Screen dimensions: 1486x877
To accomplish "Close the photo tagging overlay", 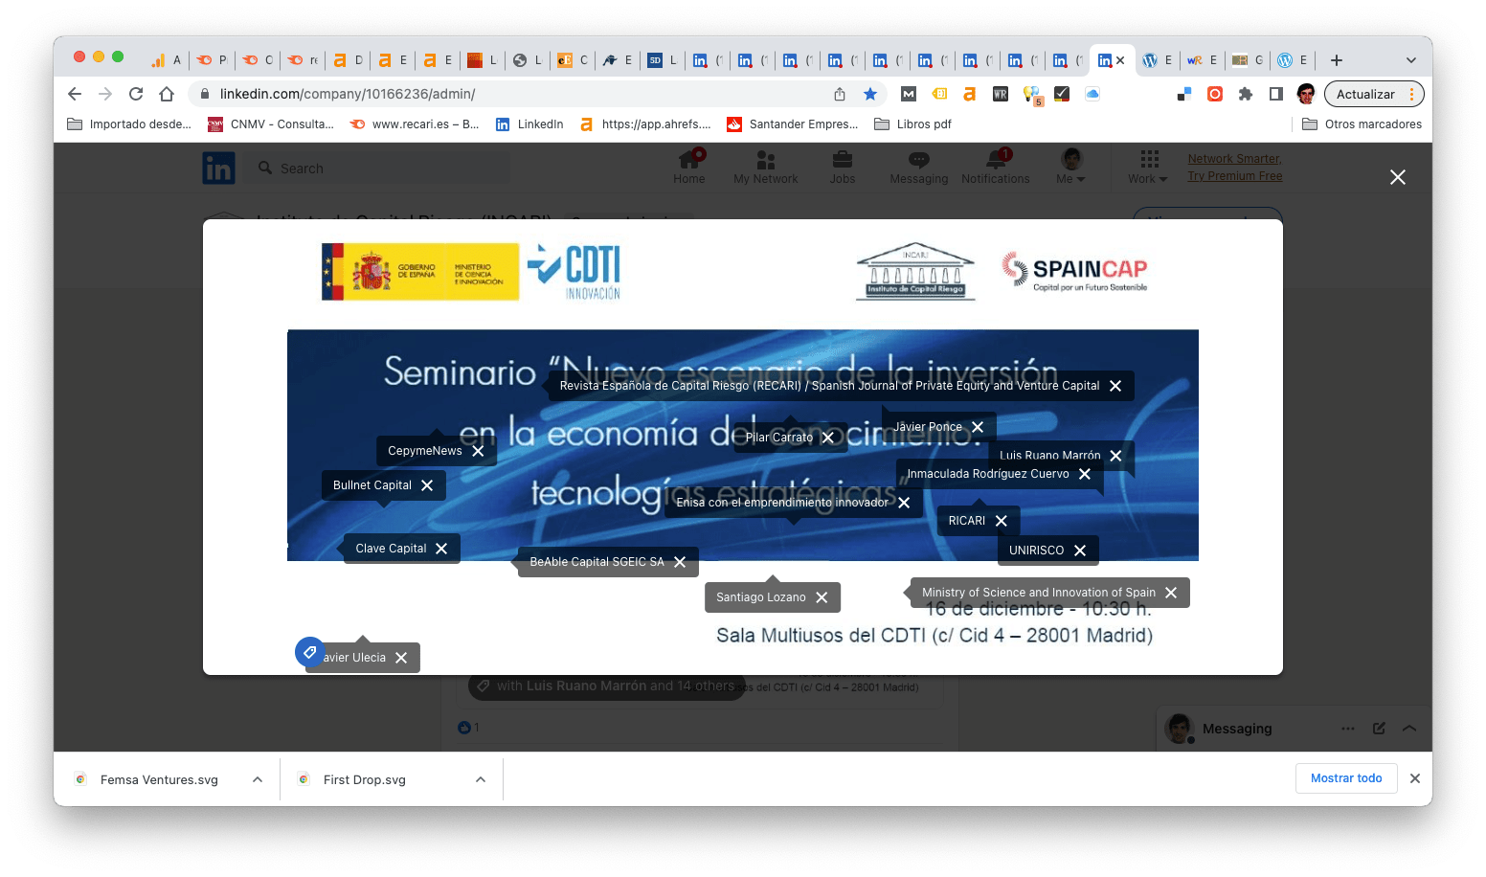I will 1398,177.
